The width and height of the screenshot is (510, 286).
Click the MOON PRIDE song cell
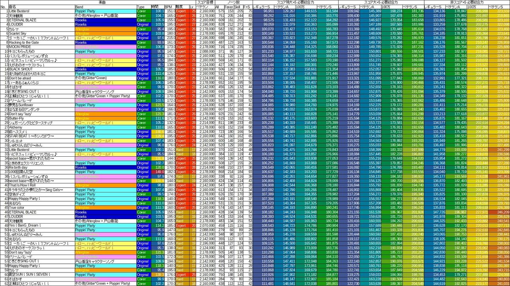coord(41,47)
